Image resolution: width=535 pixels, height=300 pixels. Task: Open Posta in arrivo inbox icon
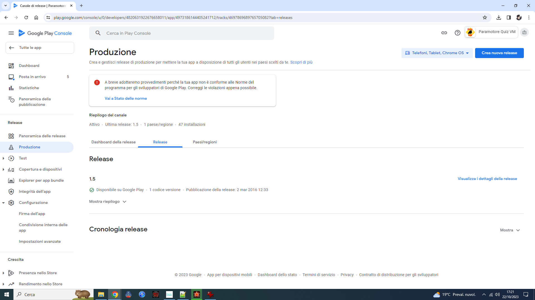11,77
